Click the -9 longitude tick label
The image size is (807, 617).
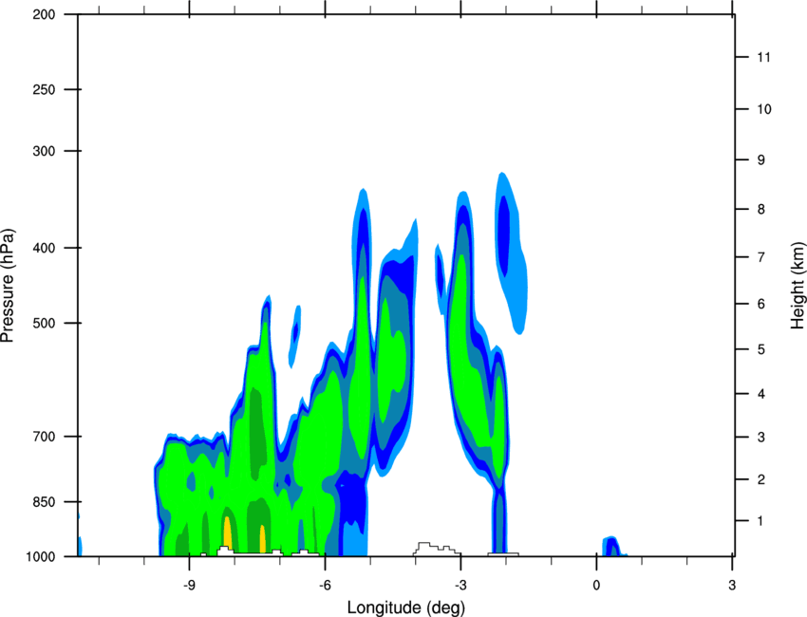189,585
